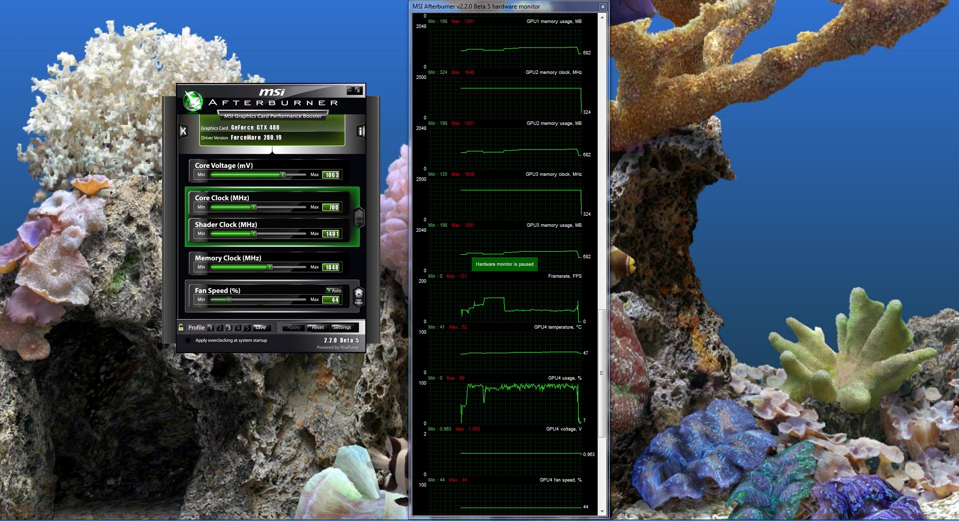Click the hardware monitor window title bar
959x521 pixels.
(504, 6)
